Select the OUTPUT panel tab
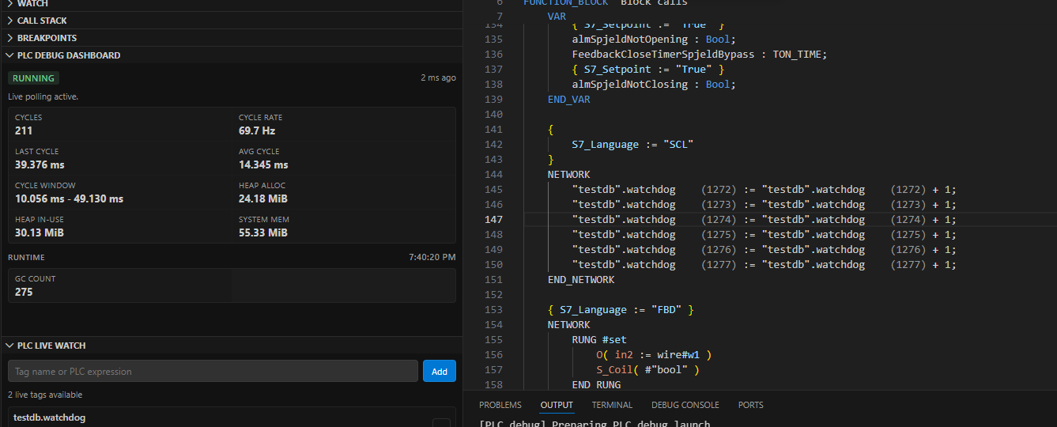1057x427 pixels. pyautogui.click(x=557, y=405)
